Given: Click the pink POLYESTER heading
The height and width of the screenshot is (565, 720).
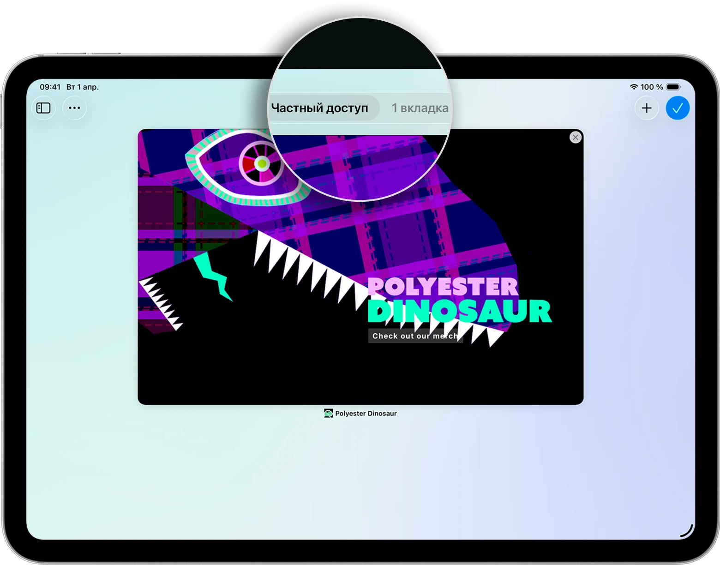Looking at the screenshot, I should pyautogui.click(x=443, y=287).
